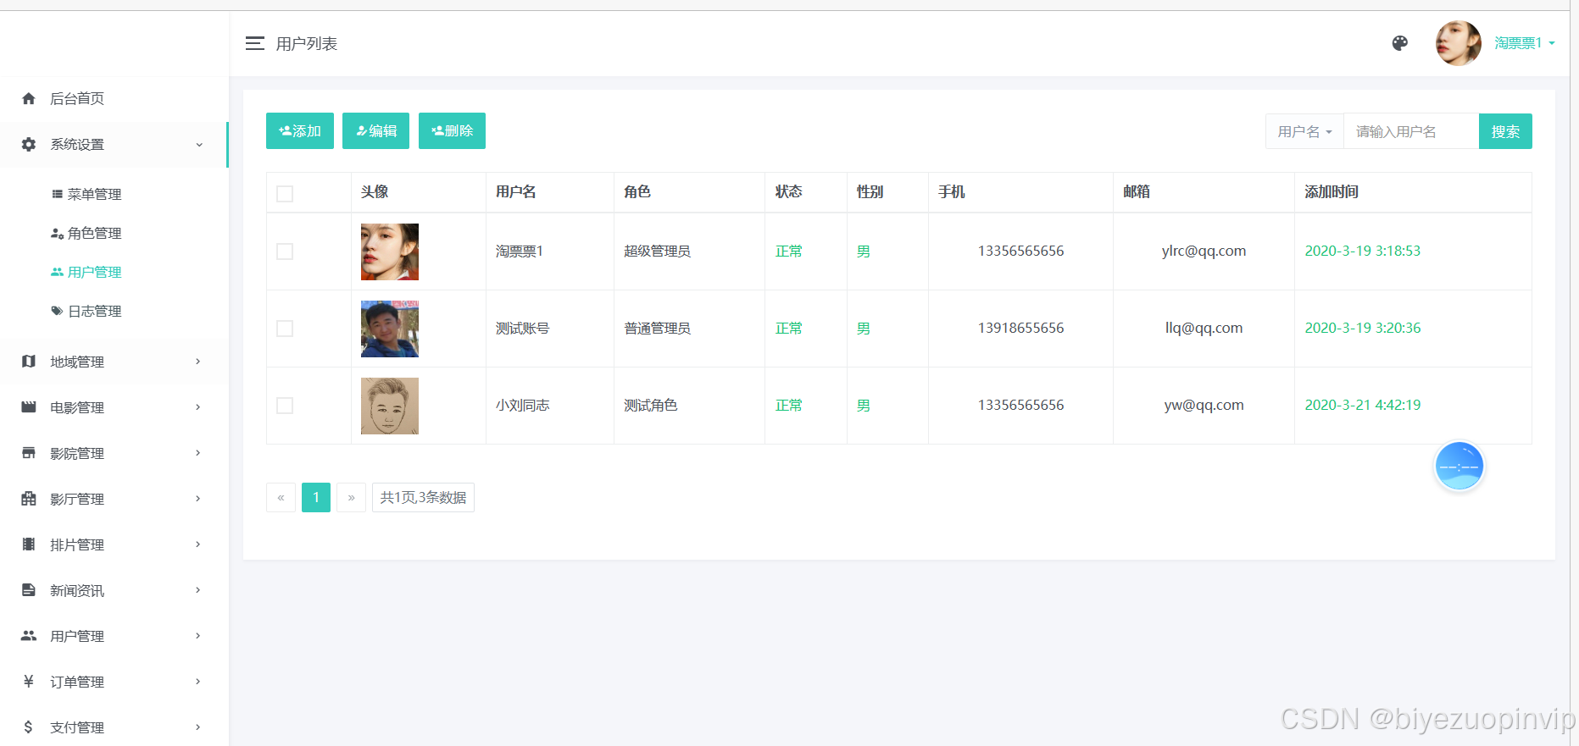Open the 用户名 search field dropdown
Screen dimensions: 1579x746
pyautogui.click(x=1304, y=131)
